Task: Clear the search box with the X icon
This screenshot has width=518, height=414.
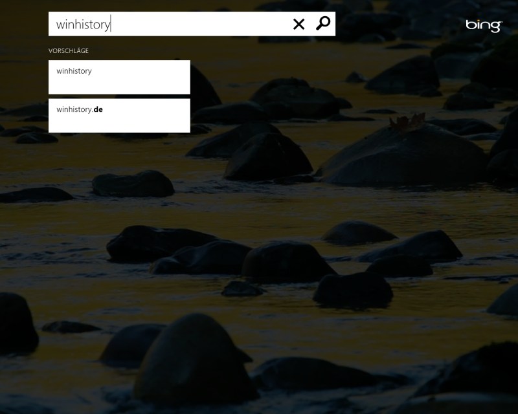Action: click(x=298, y=24)
